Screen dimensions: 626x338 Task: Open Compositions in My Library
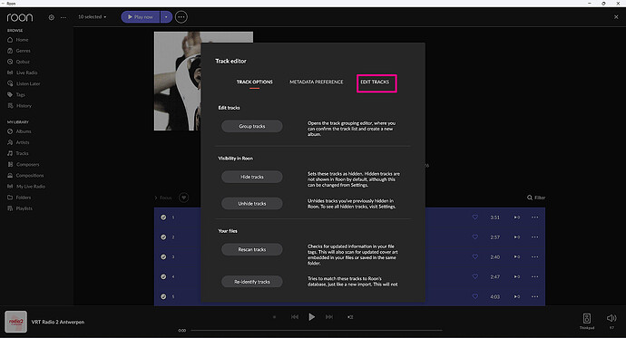click(x=25, y=176)
